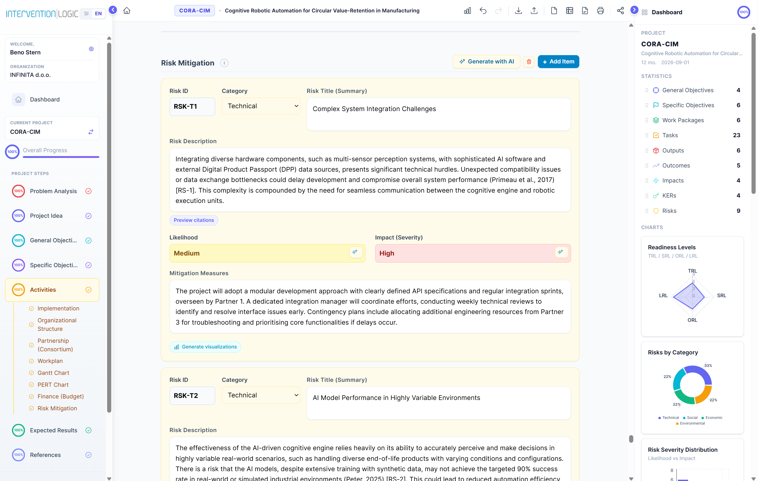Open Category dropdown for RSK-T2
758x481 pixels.
pos(261,395)
